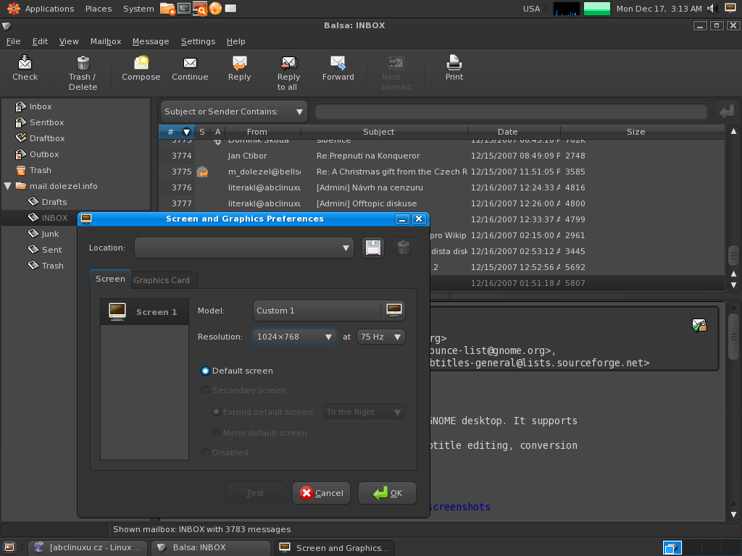Select the Junk folder under mail.dolezel.info
Image resolution: width=742 pixels, height=556 pixels.
coord(43,234)
